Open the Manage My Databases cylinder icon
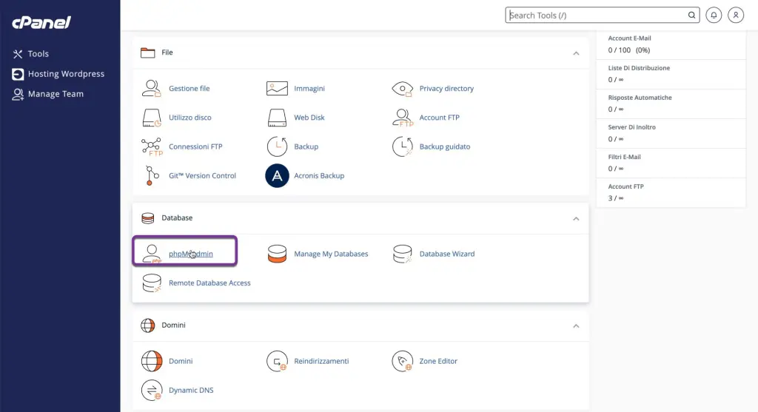 [277, 254]
